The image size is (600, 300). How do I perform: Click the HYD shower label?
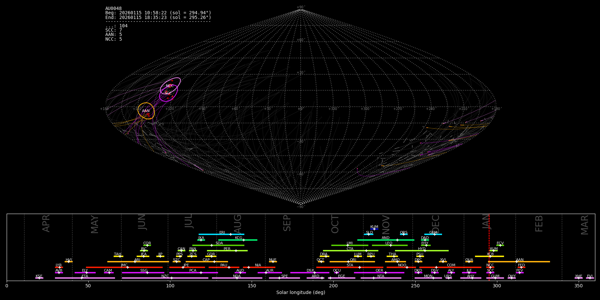422,249
